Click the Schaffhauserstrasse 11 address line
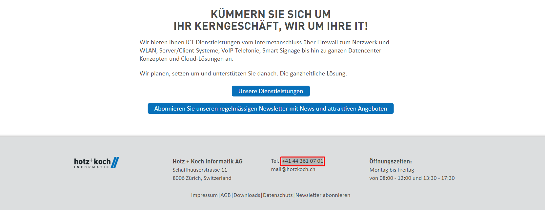The width and height of the screenshot is (545, 210). (200, 170)
